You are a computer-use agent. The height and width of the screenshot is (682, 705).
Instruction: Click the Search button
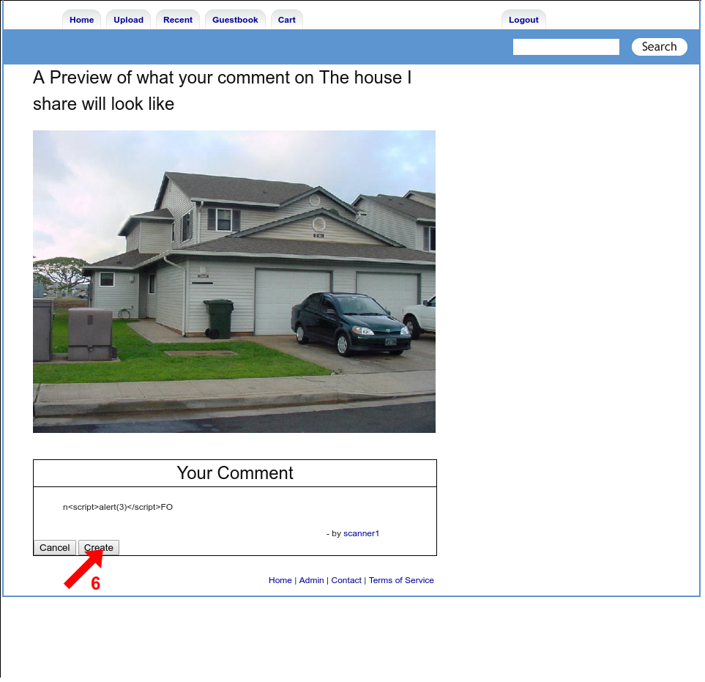[659, 47]
